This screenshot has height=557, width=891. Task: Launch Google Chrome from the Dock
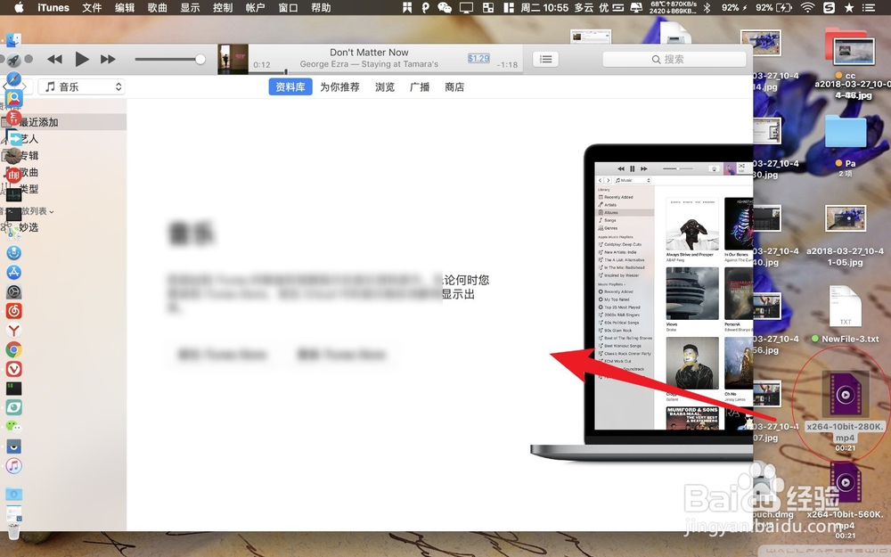(x=13, y=349)
